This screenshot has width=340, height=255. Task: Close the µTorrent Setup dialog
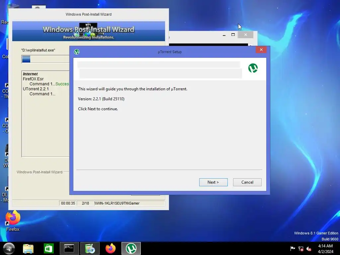coord(261,50)
